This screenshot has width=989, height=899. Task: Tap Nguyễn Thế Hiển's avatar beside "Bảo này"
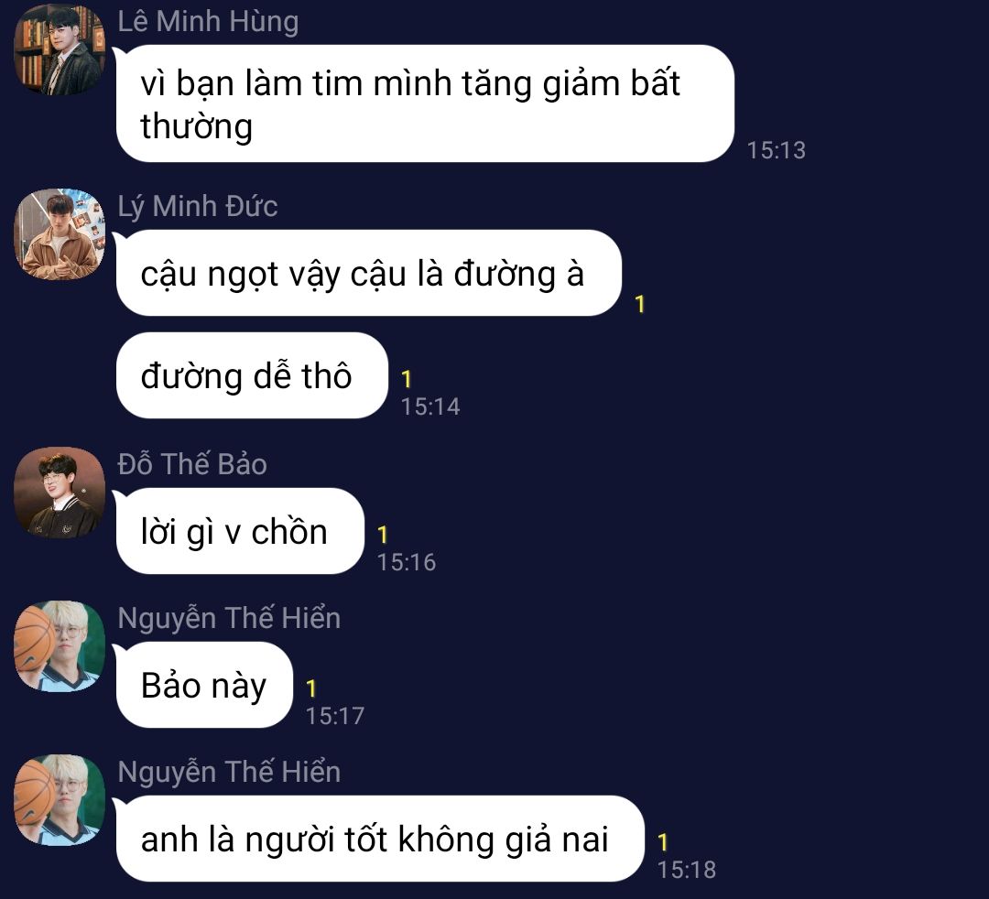(x=60, y=646)
